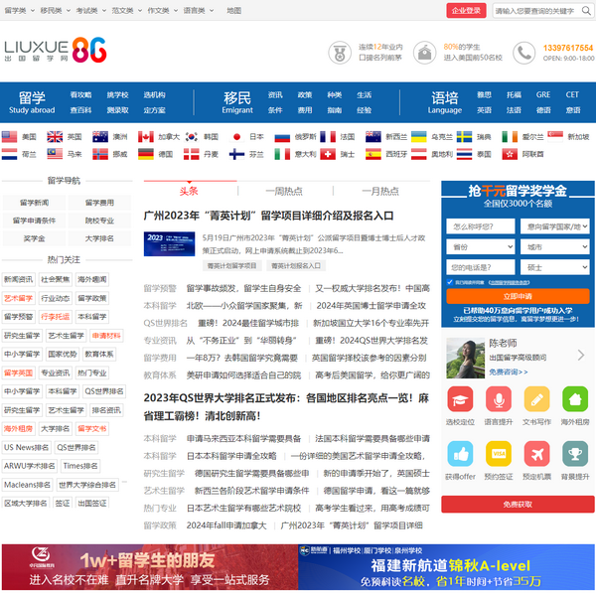The image size is (596, 596).
Task: Select the 文书写作 pencil icon
Action: [x=536, y=399]
